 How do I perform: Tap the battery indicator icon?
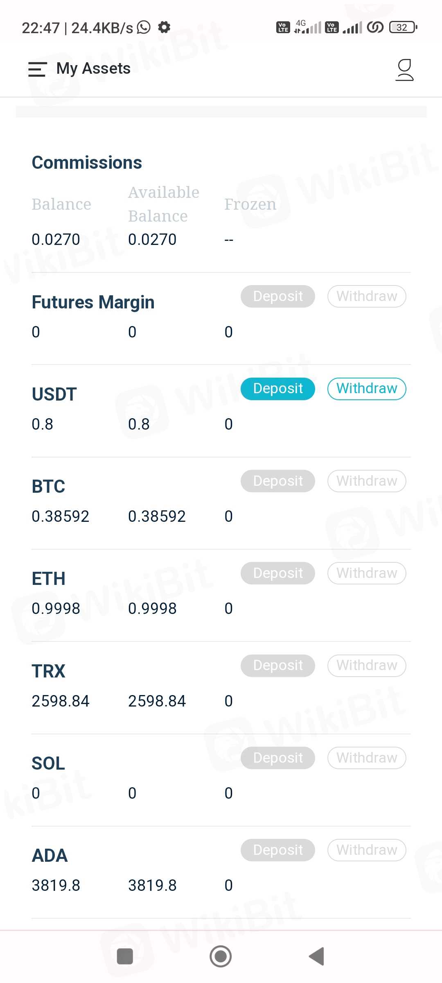tap(403, 27)
